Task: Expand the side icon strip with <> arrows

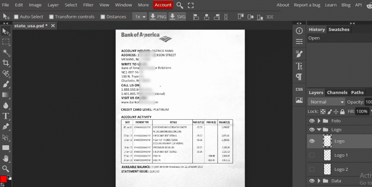Action: (x=299, y=23)
